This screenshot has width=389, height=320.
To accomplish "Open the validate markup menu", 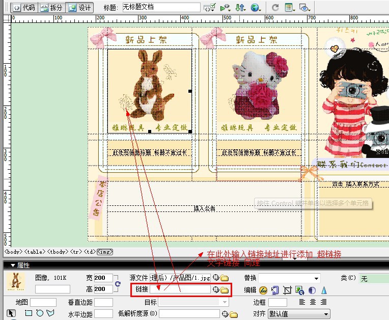I will pyautogui.click(x=225, y=8).
